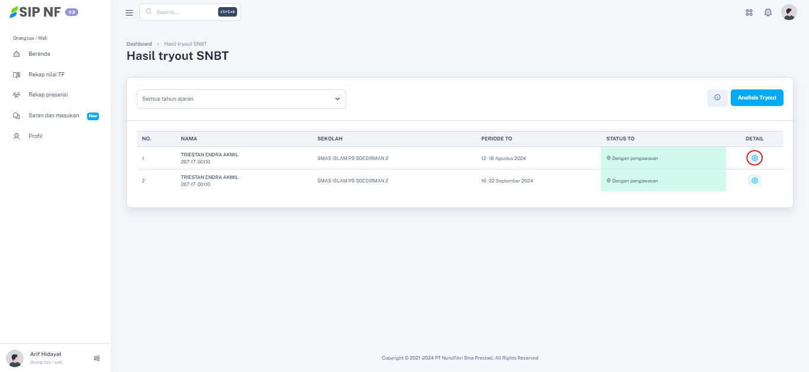The height and width of the screenshot is (372, 809).
Task: Go to Beranda in sidebar
Action: (39, 54)
